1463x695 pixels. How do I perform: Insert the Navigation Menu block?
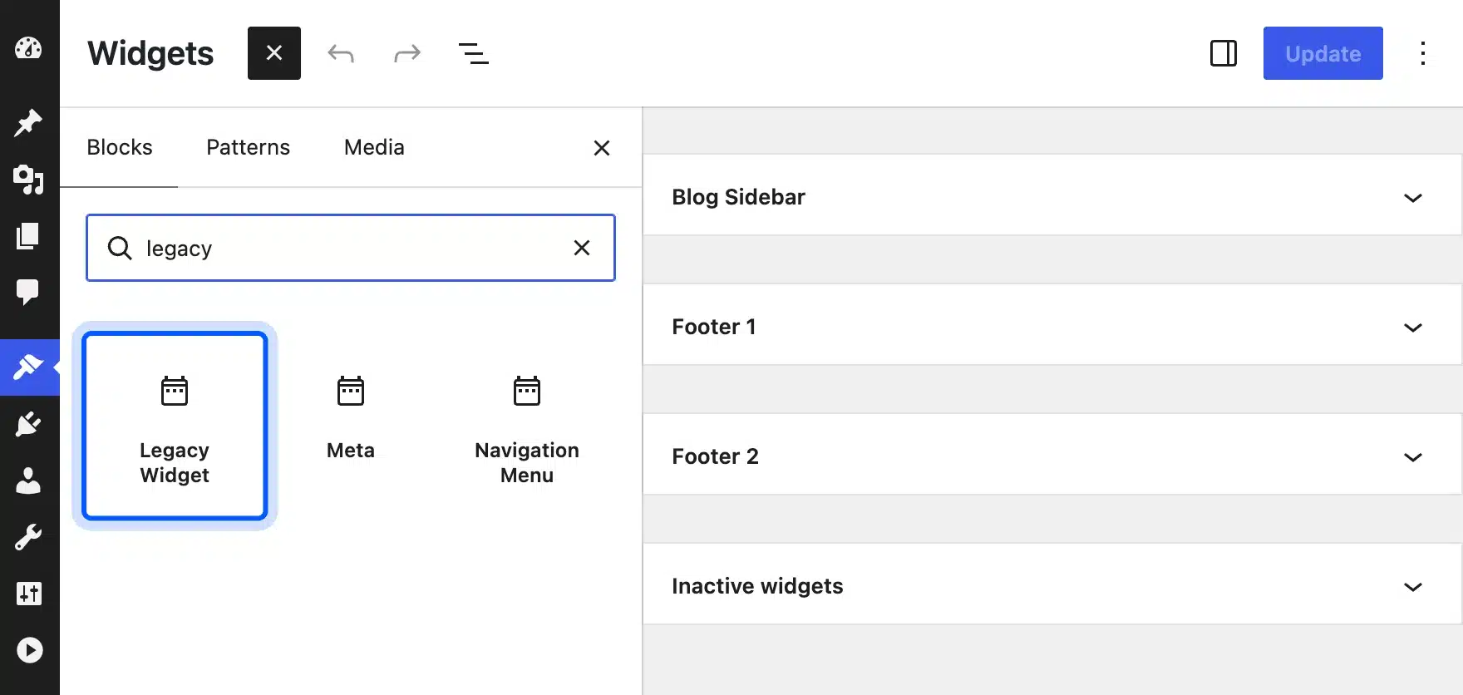(527, 426)
